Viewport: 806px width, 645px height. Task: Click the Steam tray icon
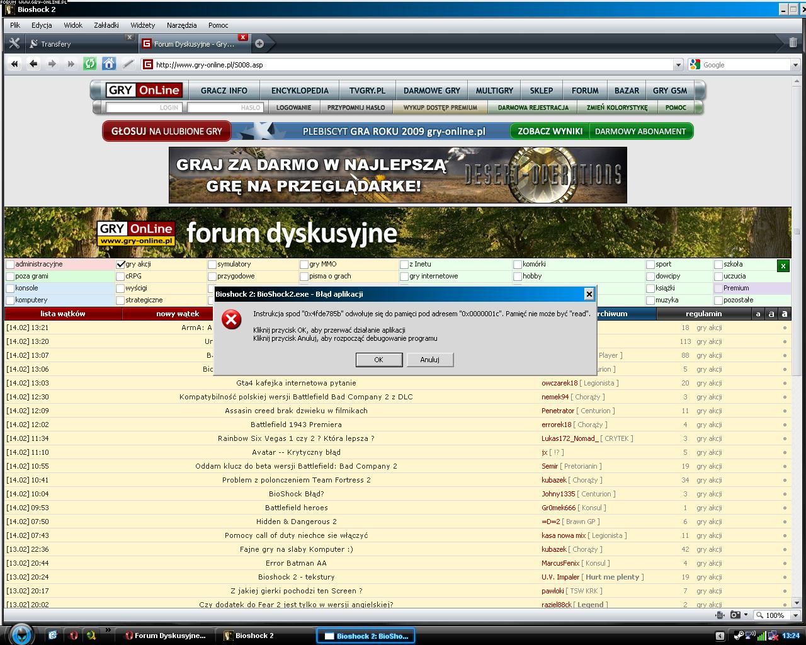[x=738, y=636]
